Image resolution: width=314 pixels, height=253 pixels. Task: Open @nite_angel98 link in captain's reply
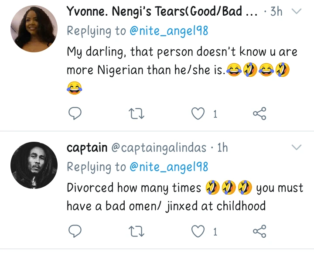pyautogui.click(x=167, y=167)
